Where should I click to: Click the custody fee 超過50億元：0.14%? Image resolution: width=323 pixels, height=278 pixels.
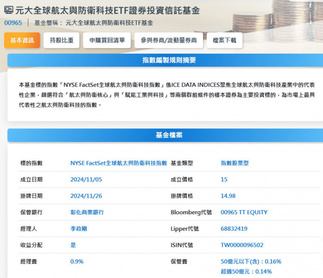(246, 272)
